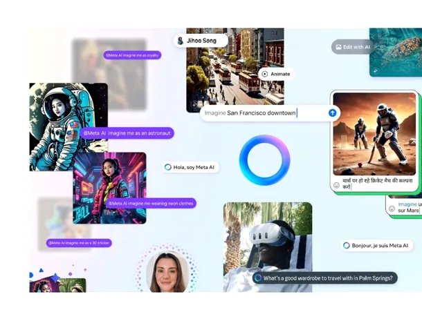Click the emoji icon below the cricket image
422x319 pixels.
click(336, 185)
